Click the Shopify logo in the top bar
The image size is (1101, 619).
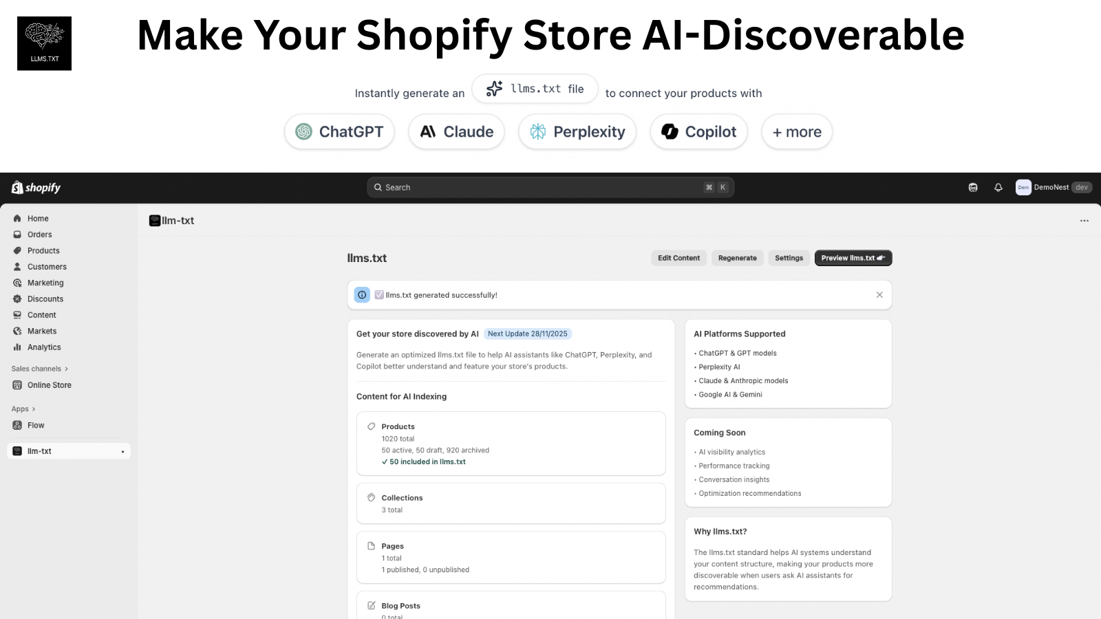[34, 187]
